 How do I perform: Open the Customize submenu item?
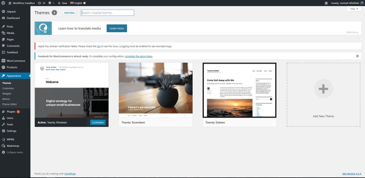point(8,88)
